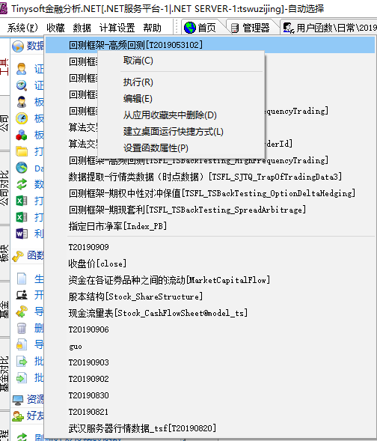Open the 计算设置 menu in menu bar

point(117,28)
